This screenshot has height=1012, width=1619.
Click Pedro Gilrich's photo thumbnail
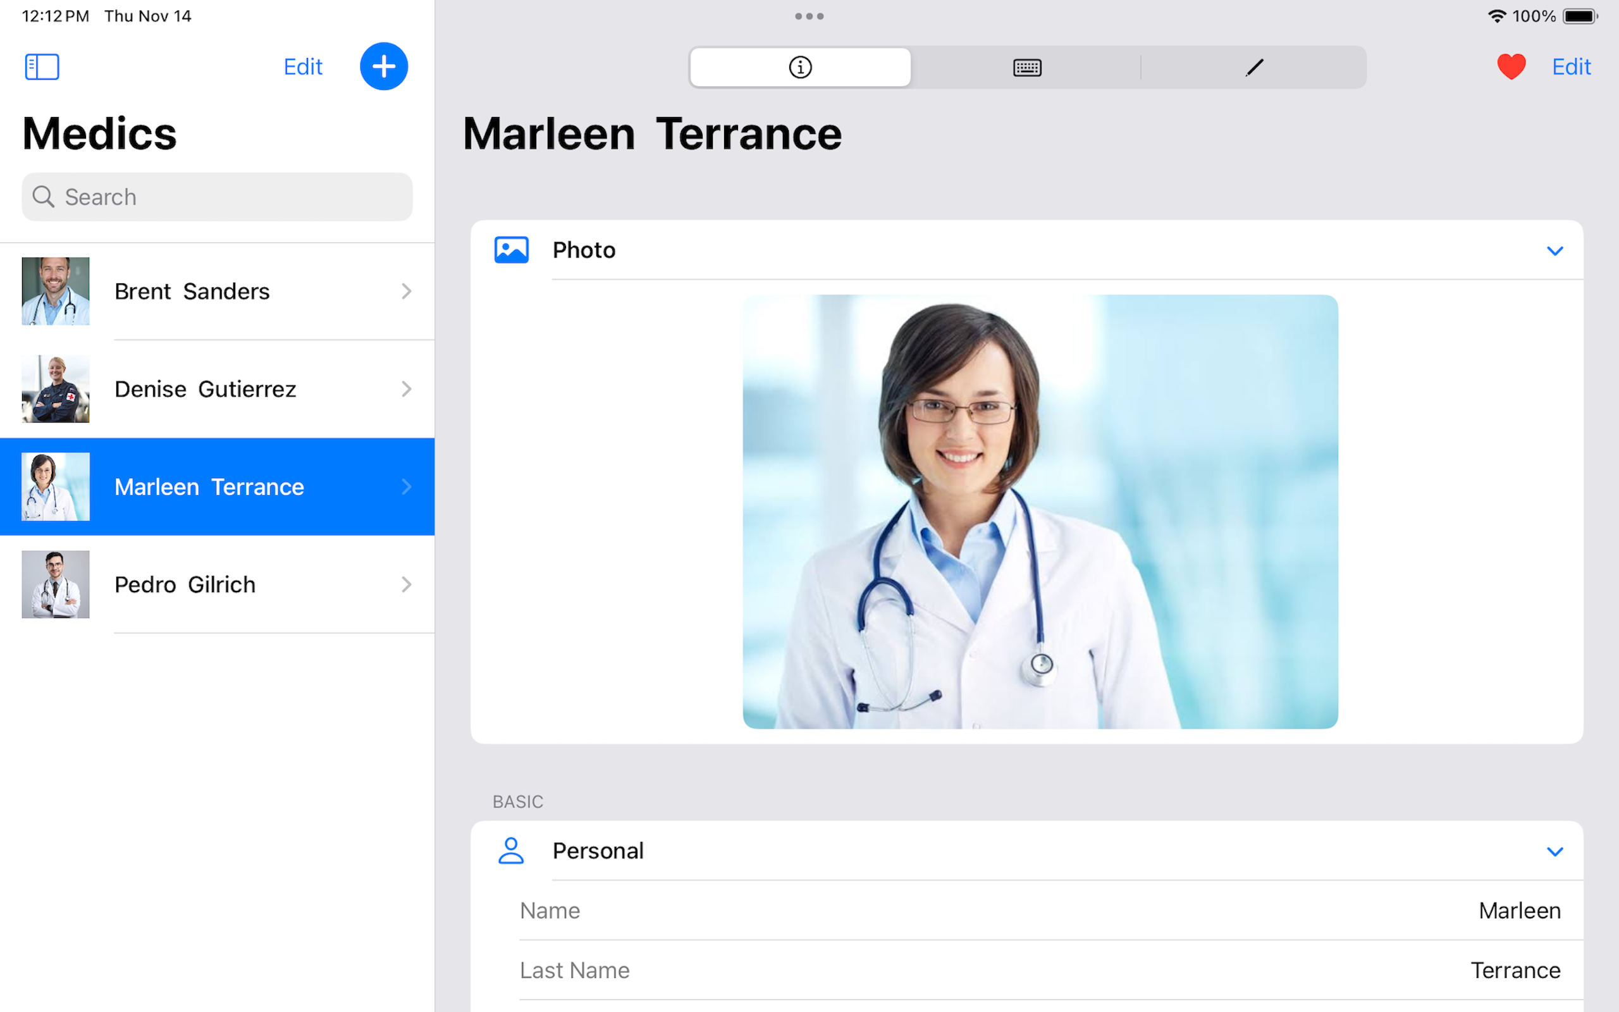click(x=56, y=584)
